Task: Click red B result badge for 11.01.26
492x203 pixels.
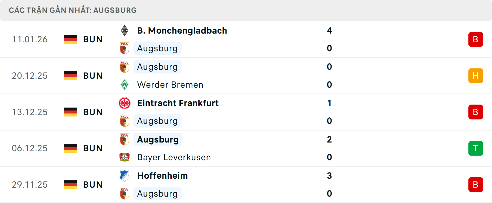Action: [476, 39]
